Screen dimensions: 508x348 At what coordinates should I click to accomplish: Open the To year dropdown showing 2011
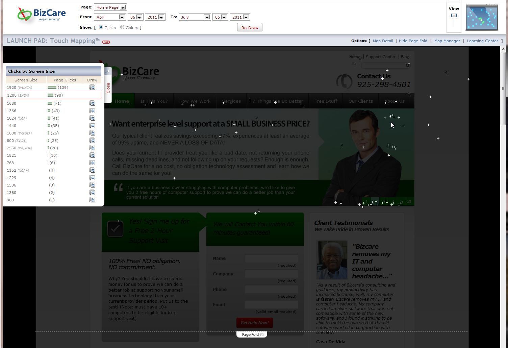(240, 17)
